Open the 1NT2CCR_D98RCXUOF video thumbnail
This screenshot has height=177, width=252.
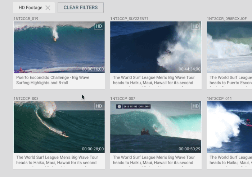[230, 47]
